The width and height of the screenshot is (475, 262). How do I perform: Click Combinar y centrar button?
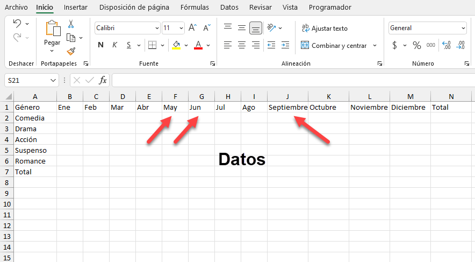tap(334, 46)
